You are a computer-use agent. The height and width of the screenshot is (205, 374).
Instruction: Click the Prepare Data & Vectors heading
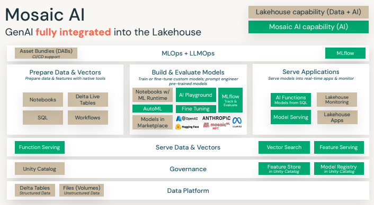(x=65, y=72)
